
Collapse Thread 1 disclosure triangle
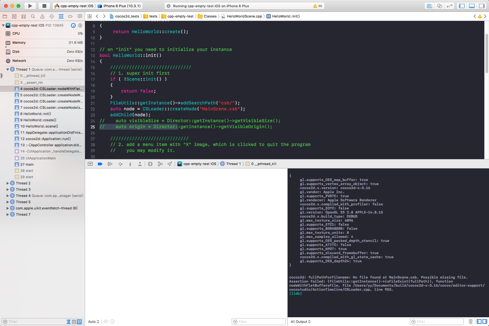coord(8,69)
